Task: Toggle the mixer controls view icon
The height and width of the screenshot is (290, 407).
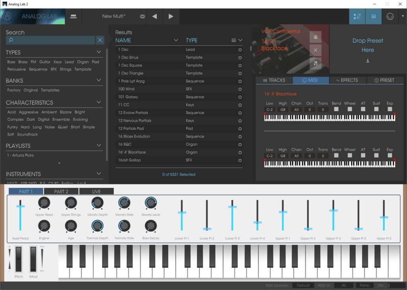Action: pos(357,16)
